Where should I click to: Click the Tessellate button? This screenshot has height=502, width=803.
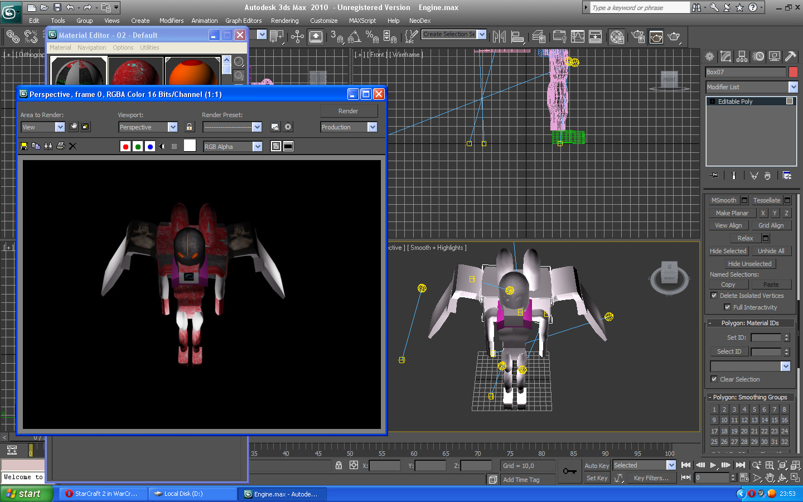pyautogui.click(x=767, y=200)
